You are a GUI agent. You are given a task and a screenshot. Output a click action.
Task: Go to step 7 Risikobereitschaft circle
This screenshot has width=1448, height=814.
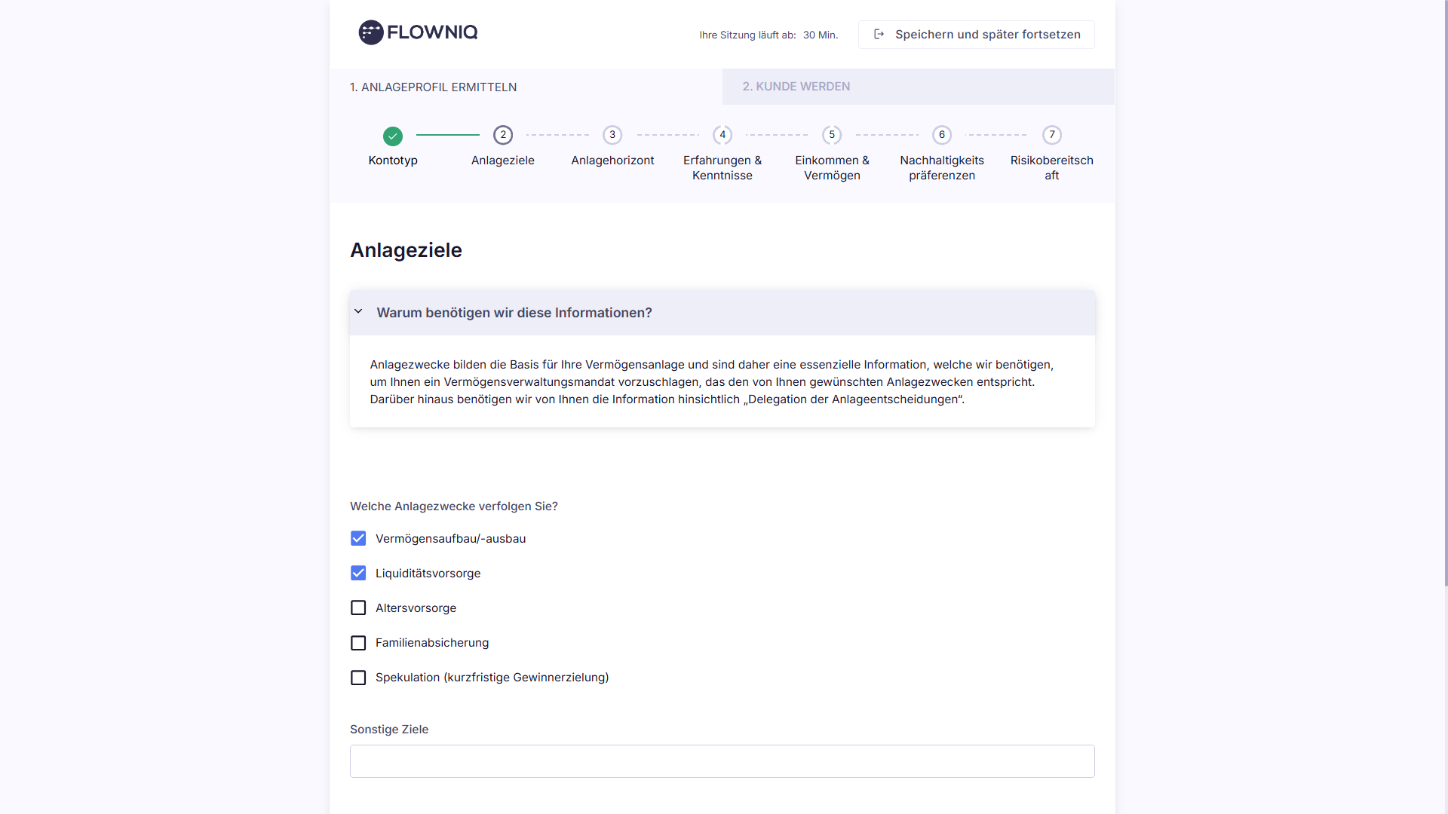pyautogui.click(x=1052, y=135)
